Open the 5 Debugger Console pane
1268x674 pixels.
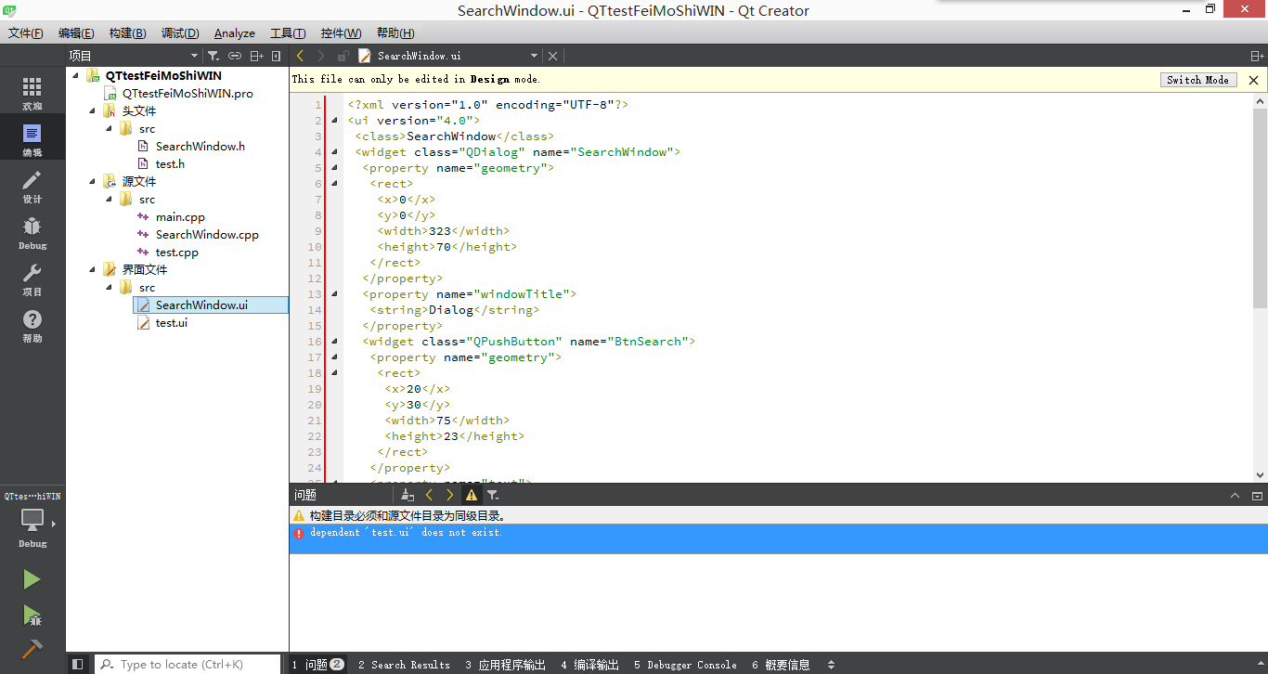coord(685,665)
